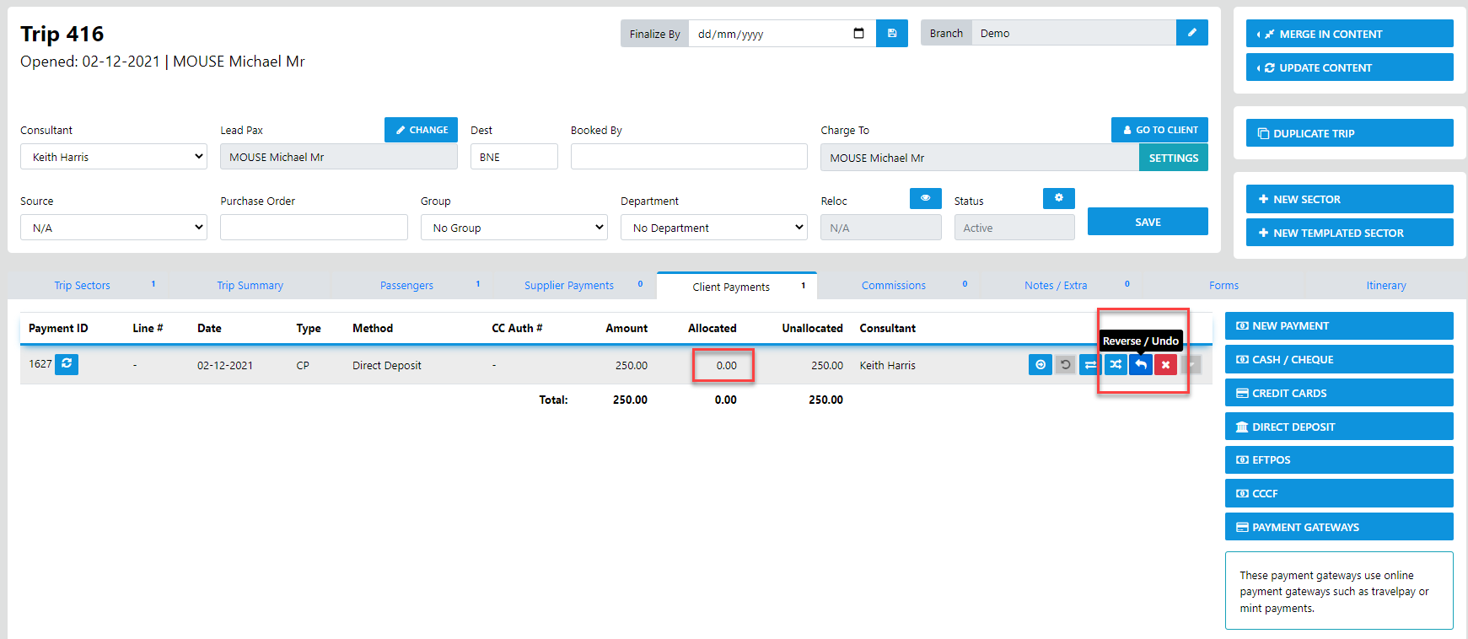Click the Trip 416 heading

62,34
